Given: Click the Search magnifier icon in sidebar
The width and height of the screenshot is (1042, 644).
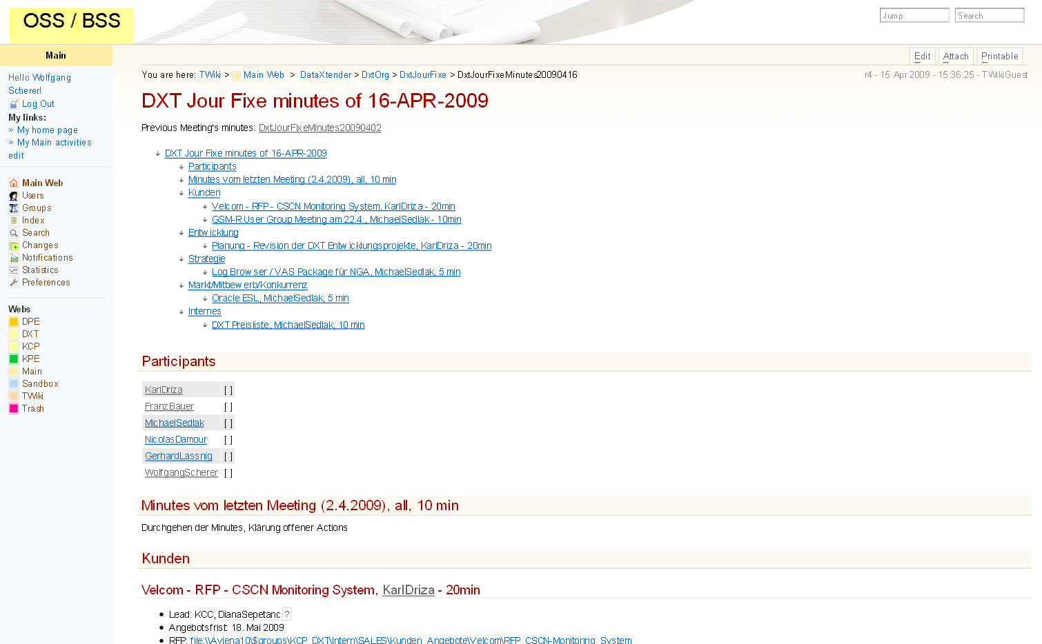Looking at the screenshot, I should tap(13, 233).
